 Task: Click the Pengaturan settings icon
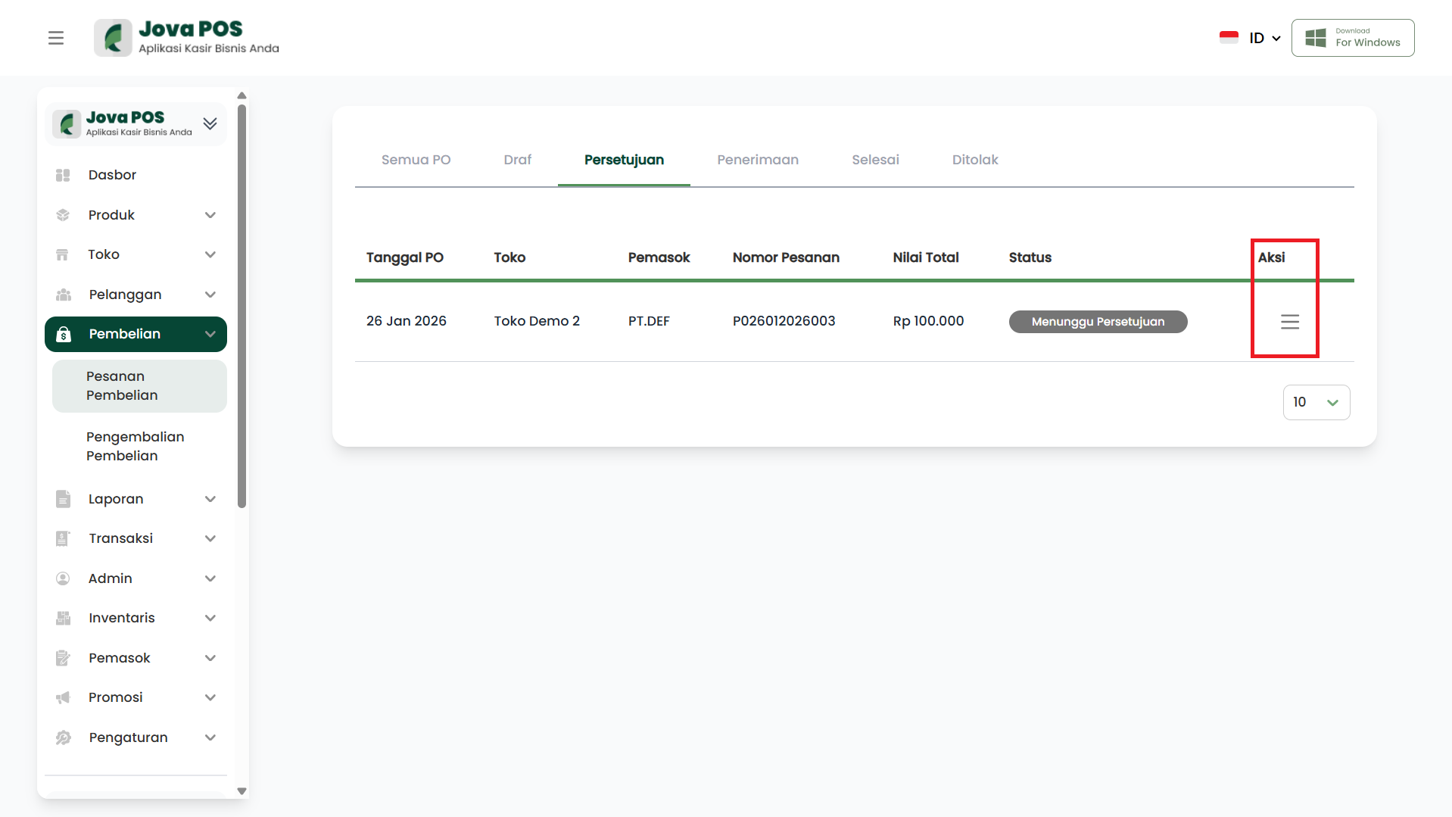point(63,737)
